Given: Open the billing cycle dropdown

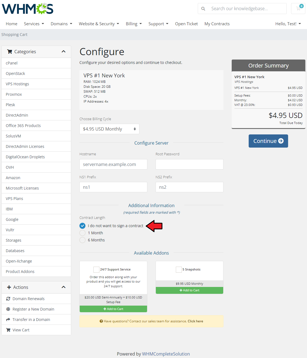Looking at the screenshot, I should point(109,129).
